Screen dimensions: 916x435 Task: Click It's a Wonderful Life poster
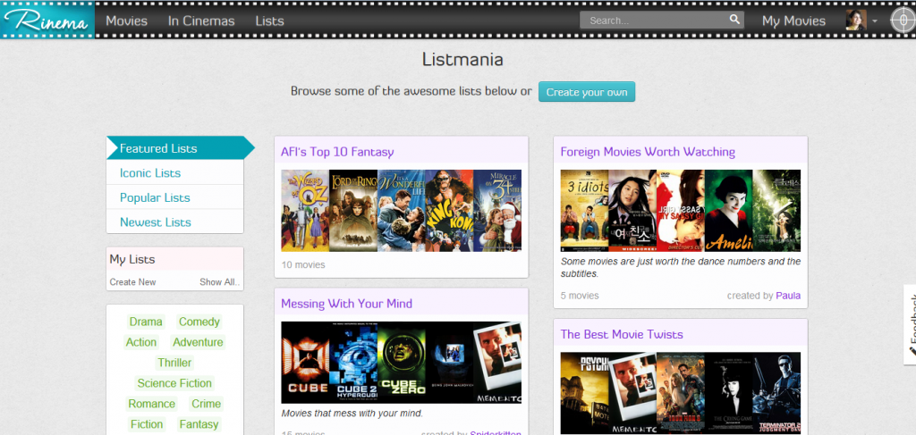402,211
